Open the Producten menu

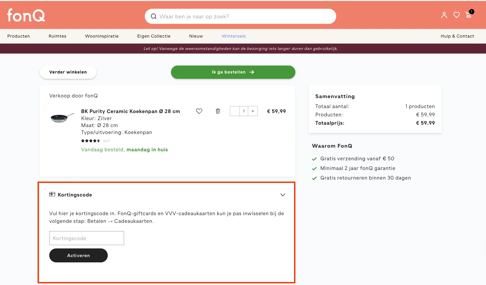click(x=19, y=36)
